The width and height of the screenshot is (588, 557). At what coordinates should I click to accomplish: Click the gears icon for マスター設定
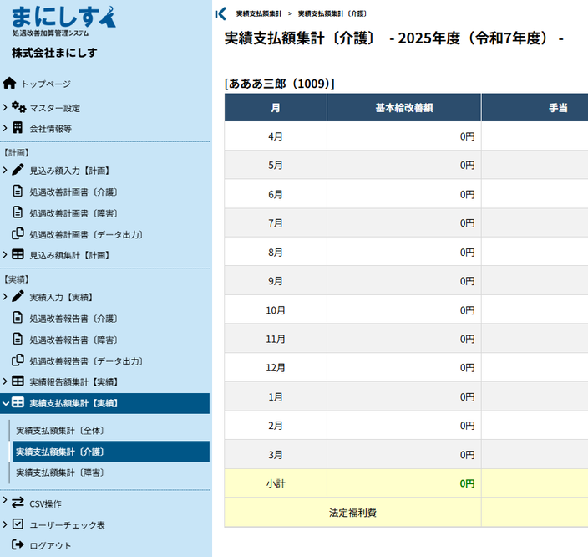[x=18, y=107]
